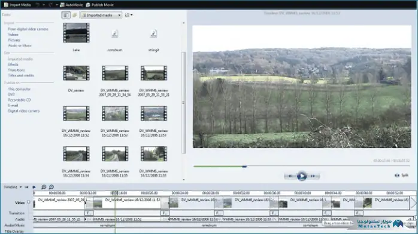Open the Undo history dropdown arrow
Image resolution: width=418 pixels, height=234 pixels.
click(44, 5)
